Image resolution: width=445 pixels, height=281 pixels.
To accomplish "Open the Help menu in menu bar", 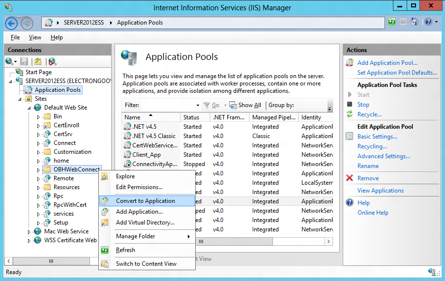I will pos(57,37).
